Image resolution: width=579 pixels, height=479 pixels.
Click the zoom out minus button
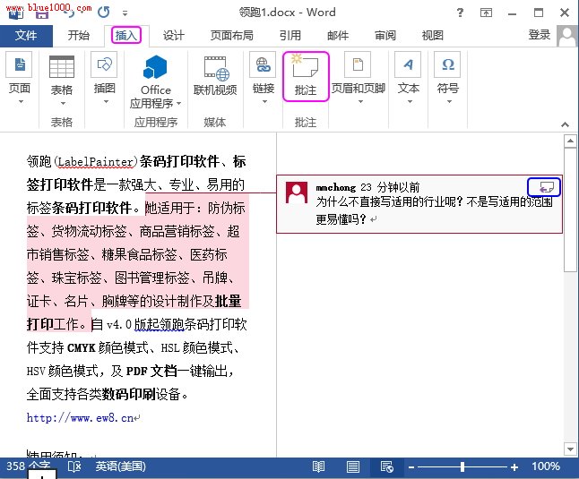click(x=411, y=467)
